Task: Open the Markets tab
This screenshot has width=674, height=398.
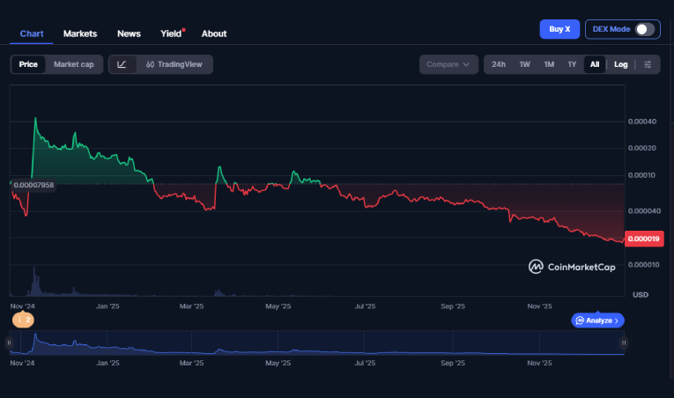Action: click(x=80, y=33)
